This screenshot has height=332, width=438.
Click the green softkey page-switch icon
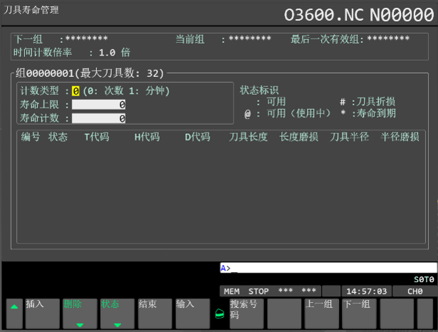click(219, 313)
